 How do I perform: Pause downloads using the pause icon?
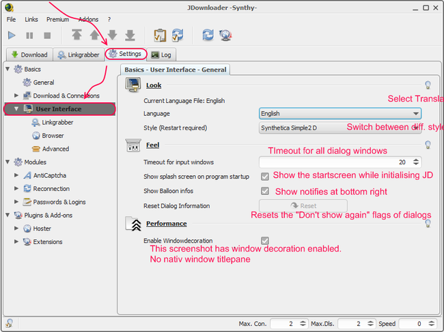tap(29, 35)
